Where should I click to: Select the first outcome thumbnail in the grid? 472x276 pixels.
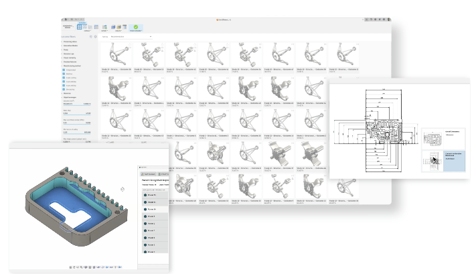click(x=114, y=55)
